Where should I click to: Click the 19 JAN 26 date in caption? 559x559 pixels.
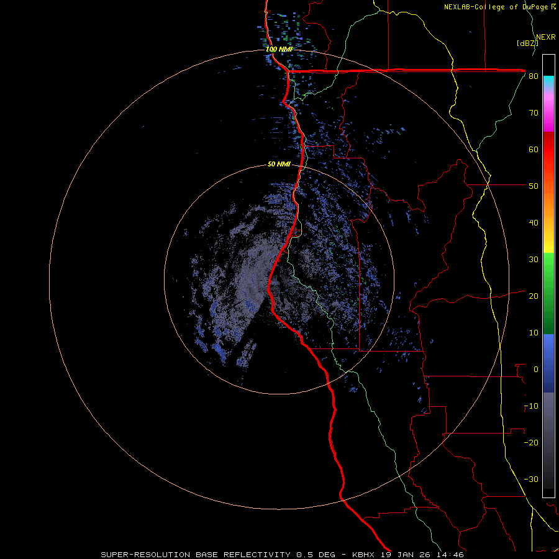coord(406,555)
